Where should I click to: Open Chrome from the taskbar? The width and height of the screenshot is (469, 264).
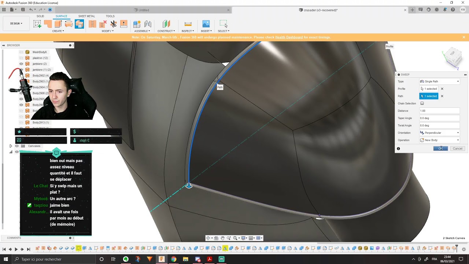tap(174, 259)
